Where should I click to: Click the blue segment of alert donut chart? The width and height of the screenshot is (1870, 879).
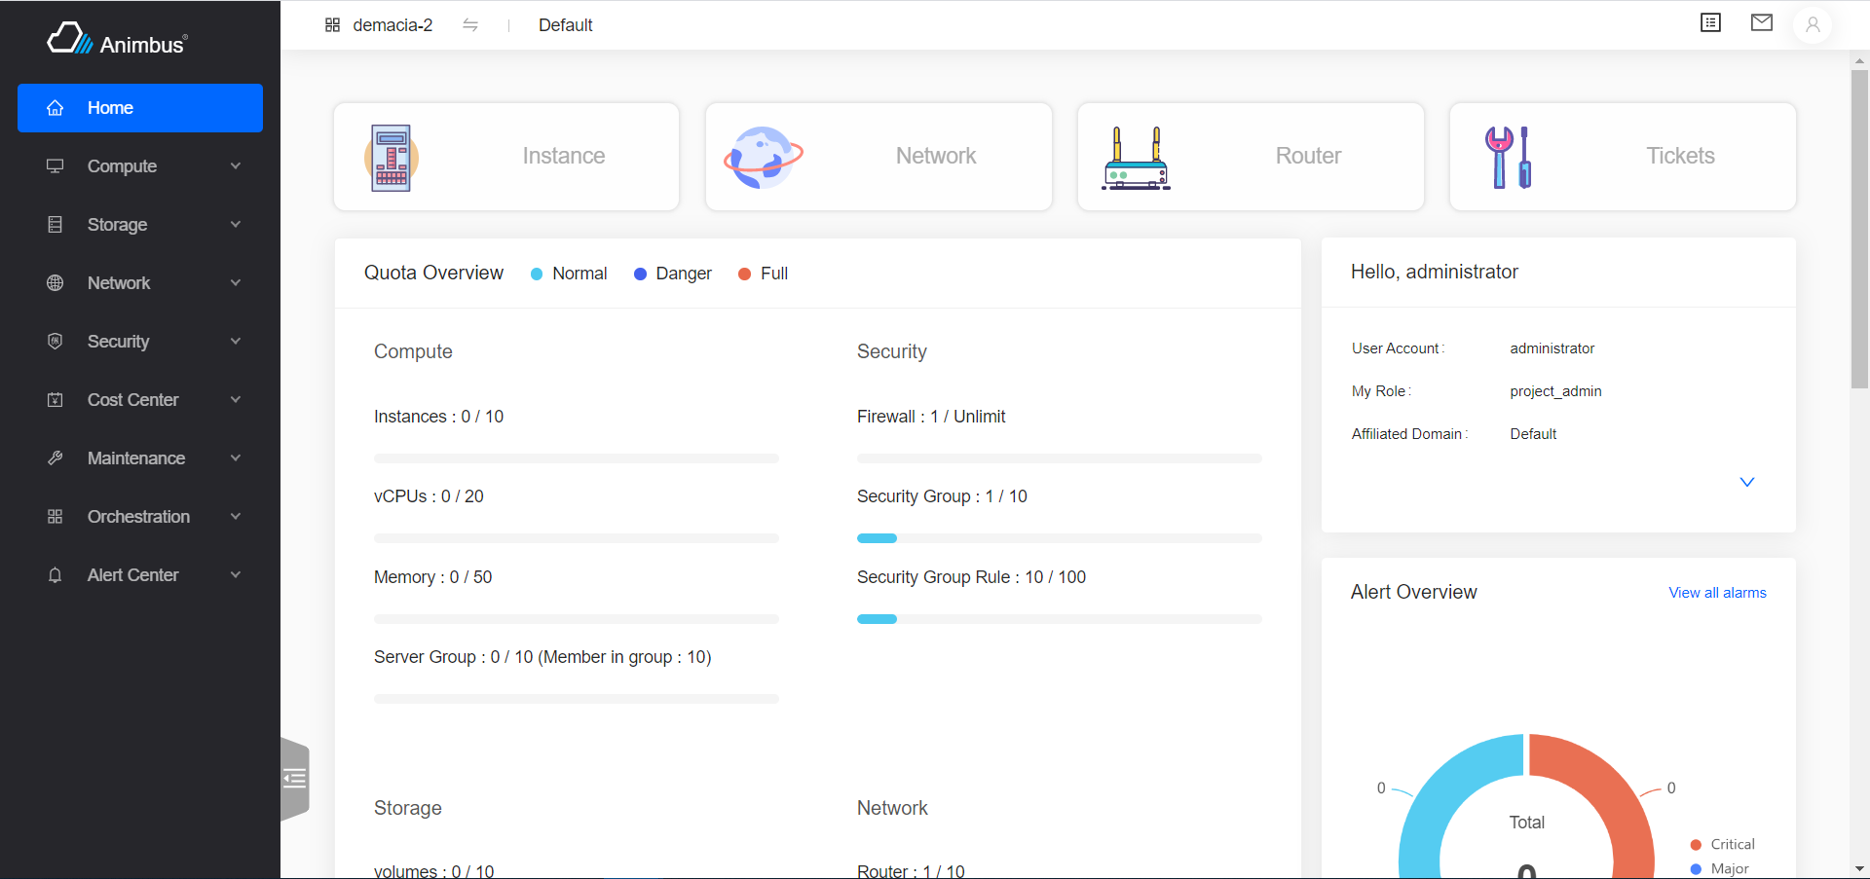[1441, 798]
